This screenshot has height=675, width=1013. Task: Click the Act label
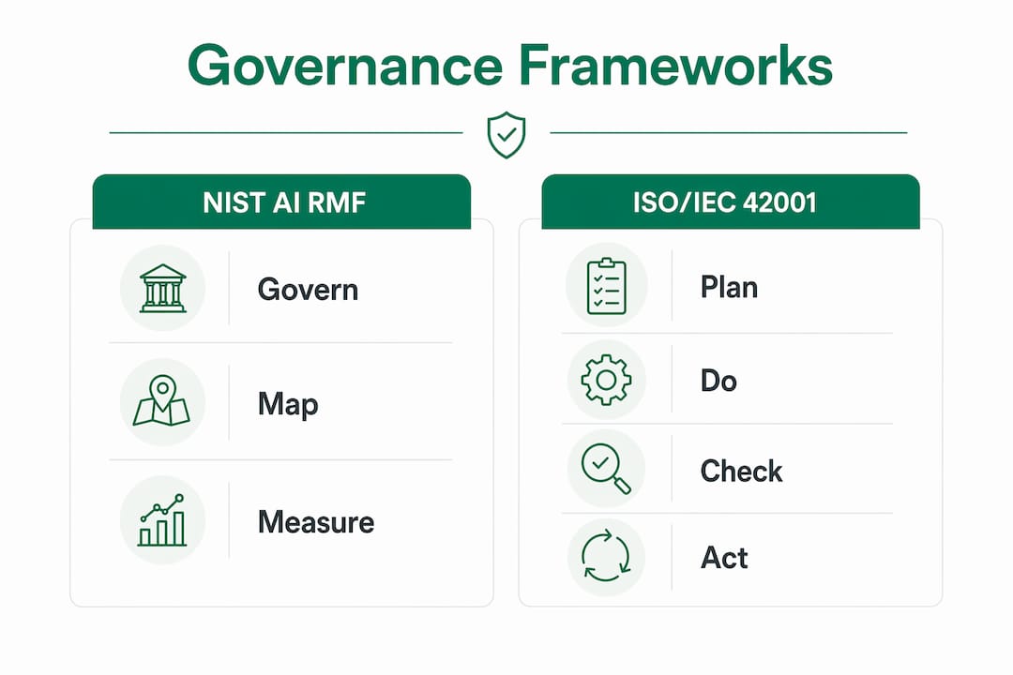[x=724, y=558]
